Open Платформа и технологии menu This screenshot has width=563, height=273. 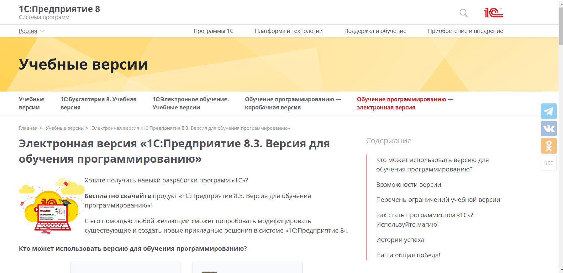coord(289,31)
